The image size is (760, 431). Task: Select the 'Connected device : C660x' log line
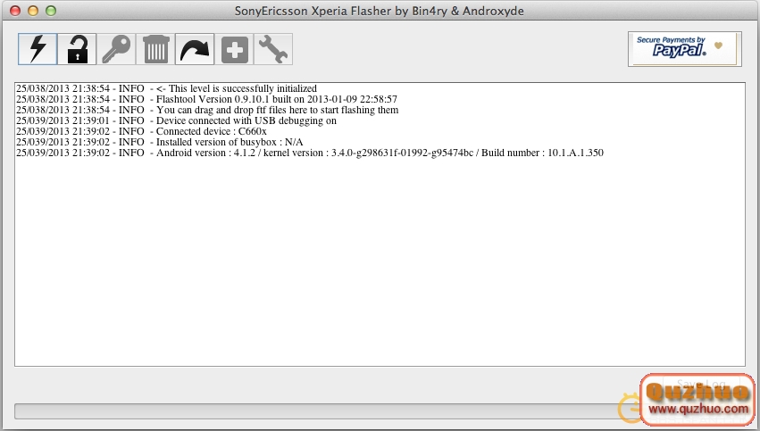tap(141, 131)
